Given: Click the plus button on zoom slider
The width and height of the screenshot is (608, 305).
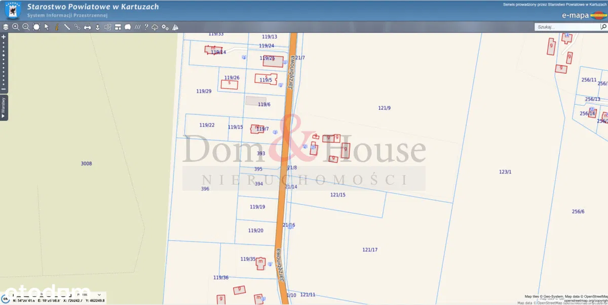Looking at the screenshot, I should pos(4,37).
